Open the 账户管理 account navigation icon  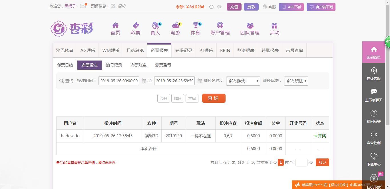pyautogui.click(x=220, y=25)
